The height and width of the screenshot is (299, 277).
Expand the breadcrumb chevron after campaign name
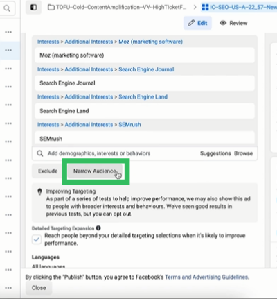click(x=195, y=8)
